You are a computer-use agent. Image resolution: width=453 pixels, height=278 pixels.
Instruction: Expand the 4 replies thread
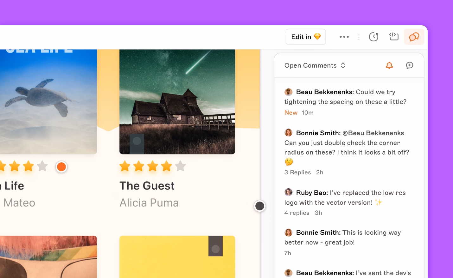[297, 213]
